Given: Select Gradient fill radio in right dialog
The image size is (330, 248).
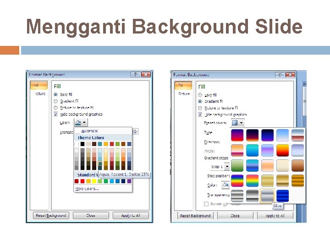Looking at the screenshot, I should point(200,101).
